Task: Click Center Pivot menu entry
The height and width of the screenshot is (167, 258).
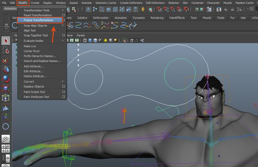Action: 32,51
